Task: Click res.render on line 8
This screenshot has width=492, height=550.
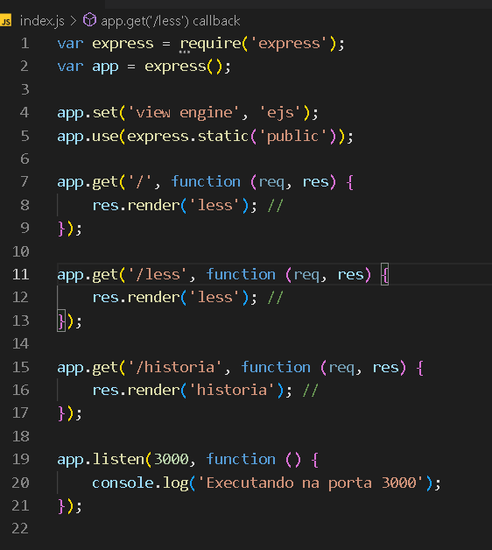Action: click(136, 205)
